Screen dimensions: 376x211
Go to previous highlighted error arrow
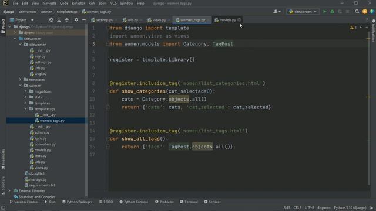(361, 28)
